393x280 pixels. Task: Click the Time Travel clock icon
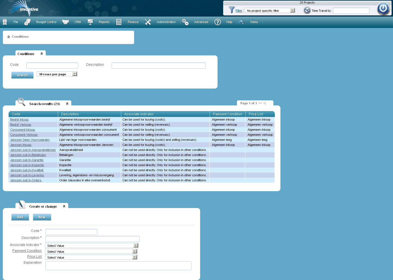tap(307, 10)
